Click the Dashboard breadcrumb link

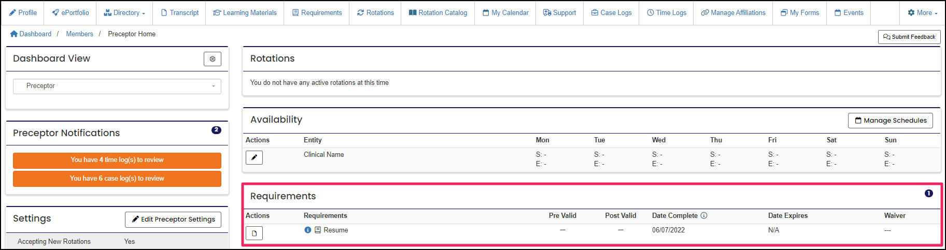(35, 34)
